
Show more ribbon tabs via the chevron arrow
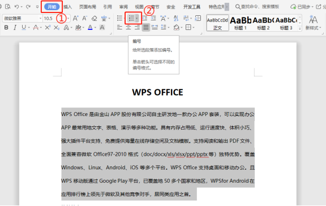pos(227,7)
